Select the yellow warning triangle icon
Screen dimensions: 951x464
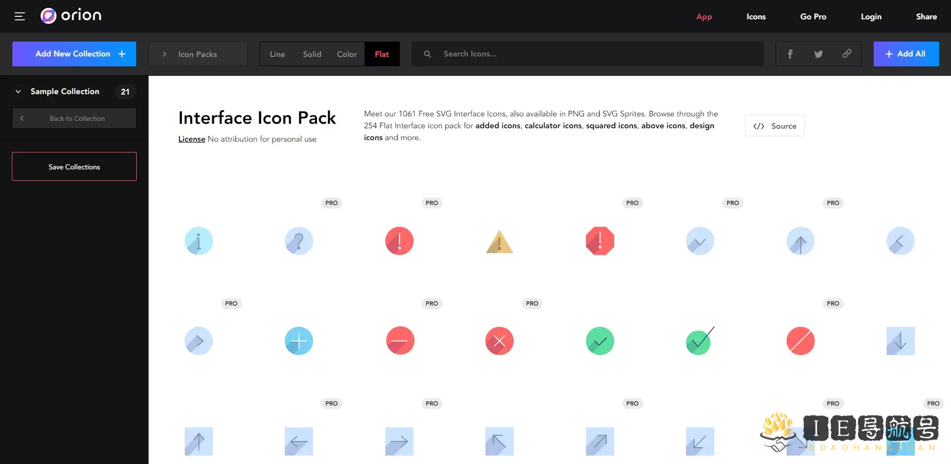pyautogui.click(x=499, y=242)
